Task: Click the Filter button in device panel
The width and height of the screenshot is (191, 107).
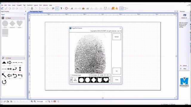Action: coord(184,69)
